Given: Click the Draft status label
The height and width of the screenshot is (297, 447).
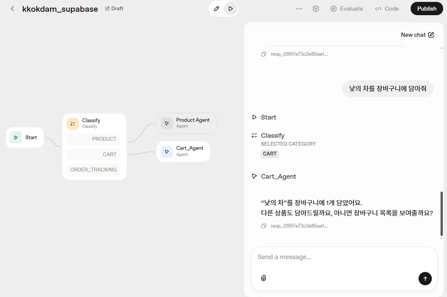Looking at the screenshot, I should point(114,9).
